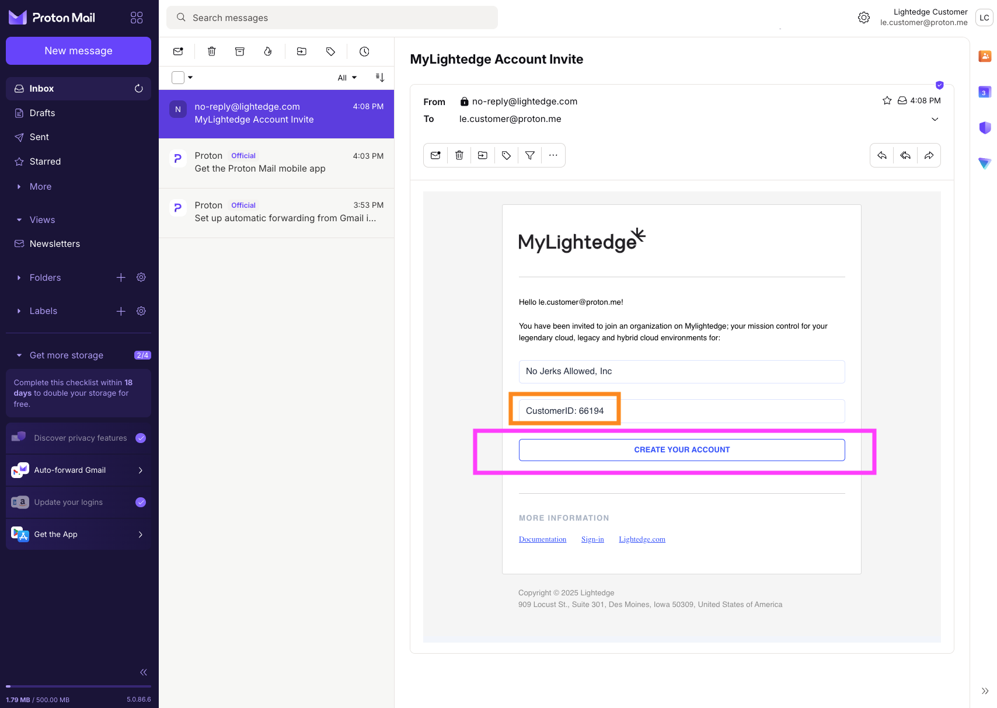The image size is (997, 708).
Task: Click sender no-reply@lightedge.com in From field
Action: (524, 102)
